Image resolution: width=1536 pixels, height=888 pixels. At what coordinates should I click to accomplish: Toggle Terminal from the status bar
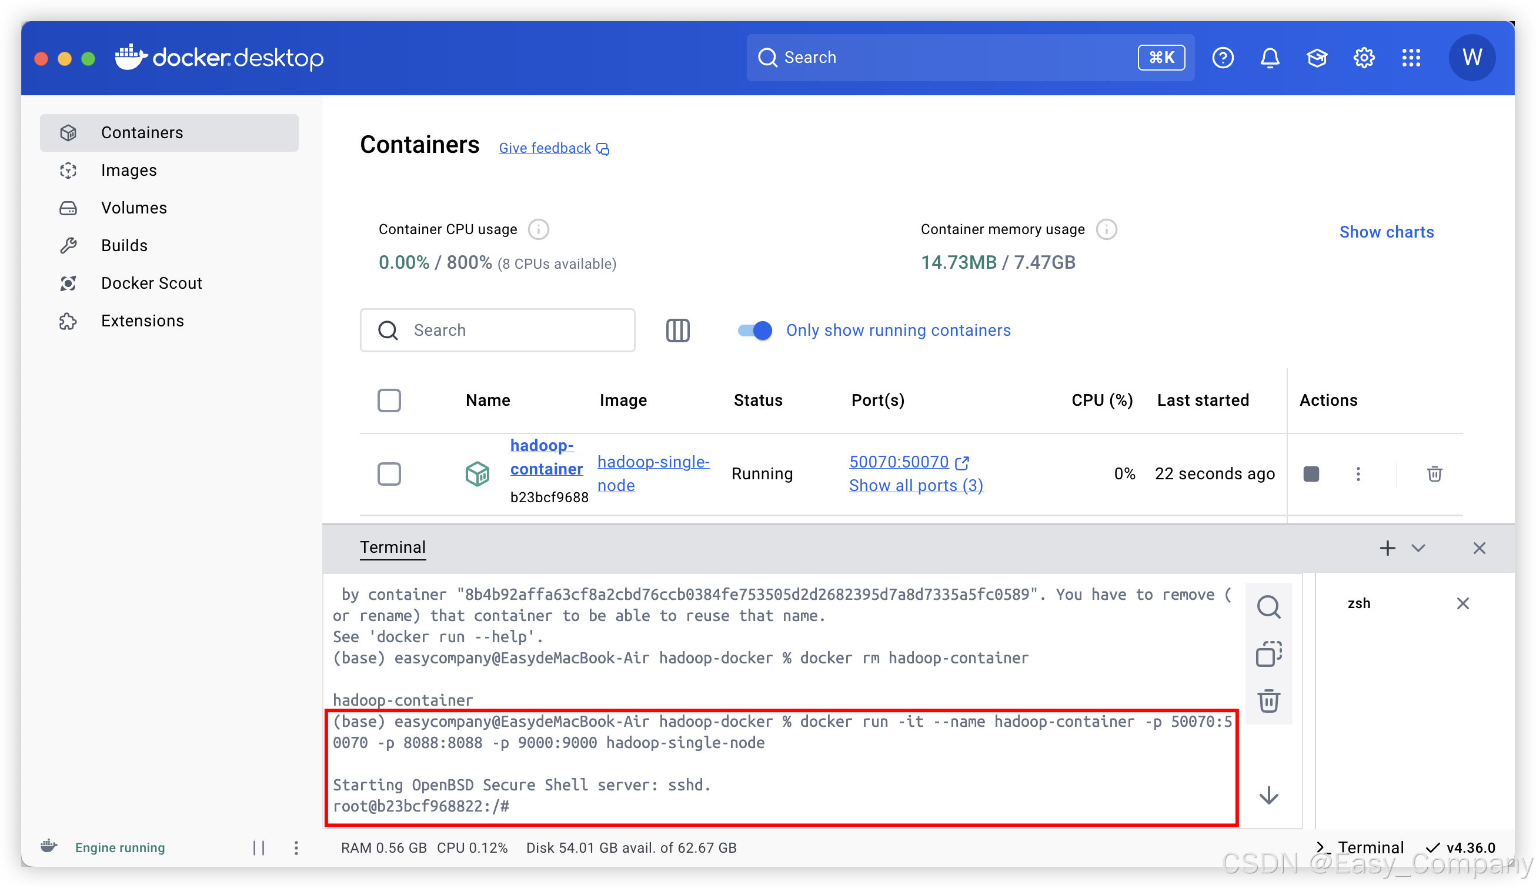point(1359,847)
